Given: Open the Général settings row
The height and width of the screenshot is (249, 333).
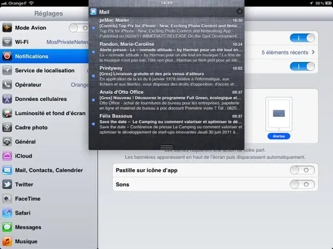Looking at the screenshot, I should 49,142.
